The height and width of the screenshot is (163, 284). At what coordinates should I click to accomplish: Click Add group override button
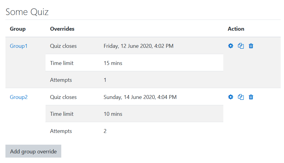[x=33, y=151]
